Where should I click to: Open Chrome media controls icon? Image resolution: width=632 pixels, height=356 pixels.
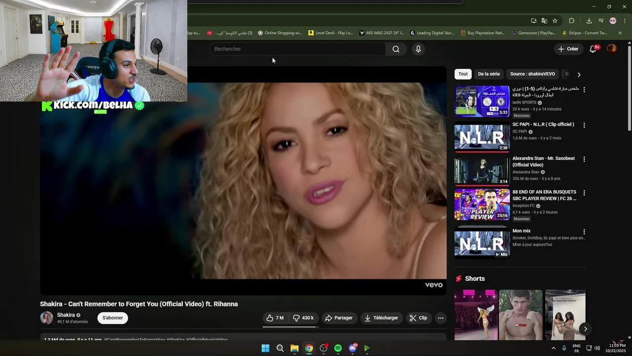click(601, 21)
